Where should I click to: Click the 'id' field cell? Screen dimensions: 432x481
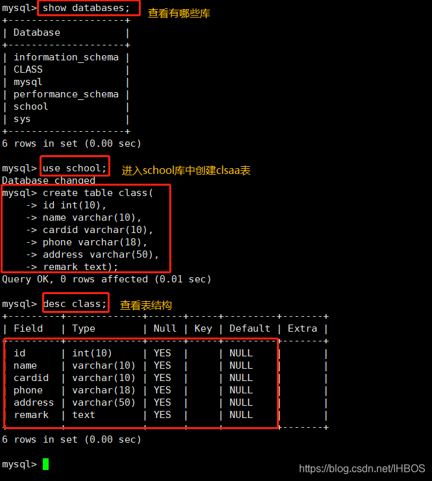(x=19, y=353)
